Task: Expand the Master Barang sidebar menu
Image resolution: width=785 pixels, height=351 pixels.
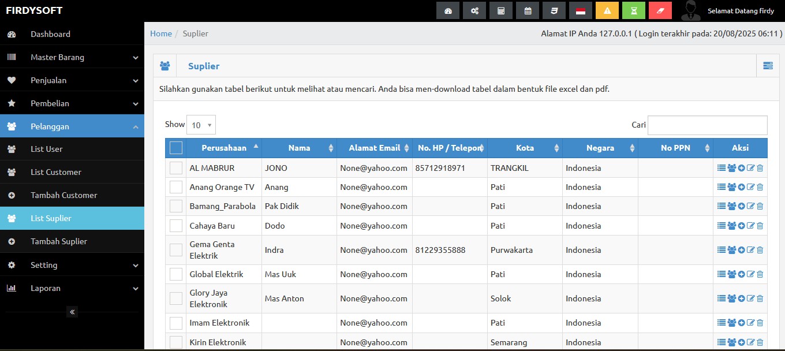Action: coord(72,57)
